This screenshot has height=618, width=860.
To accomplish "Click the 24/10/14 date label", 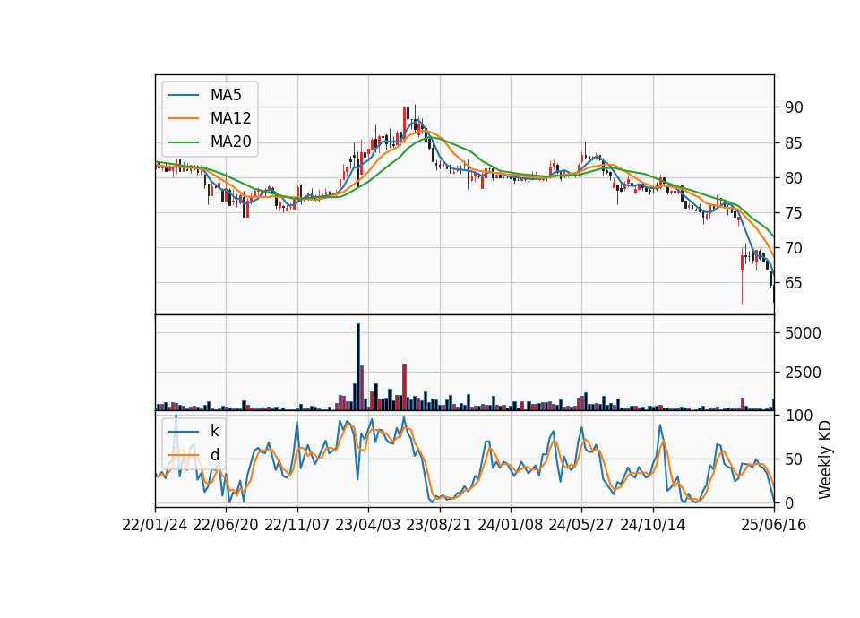I will tap(653, 525).
